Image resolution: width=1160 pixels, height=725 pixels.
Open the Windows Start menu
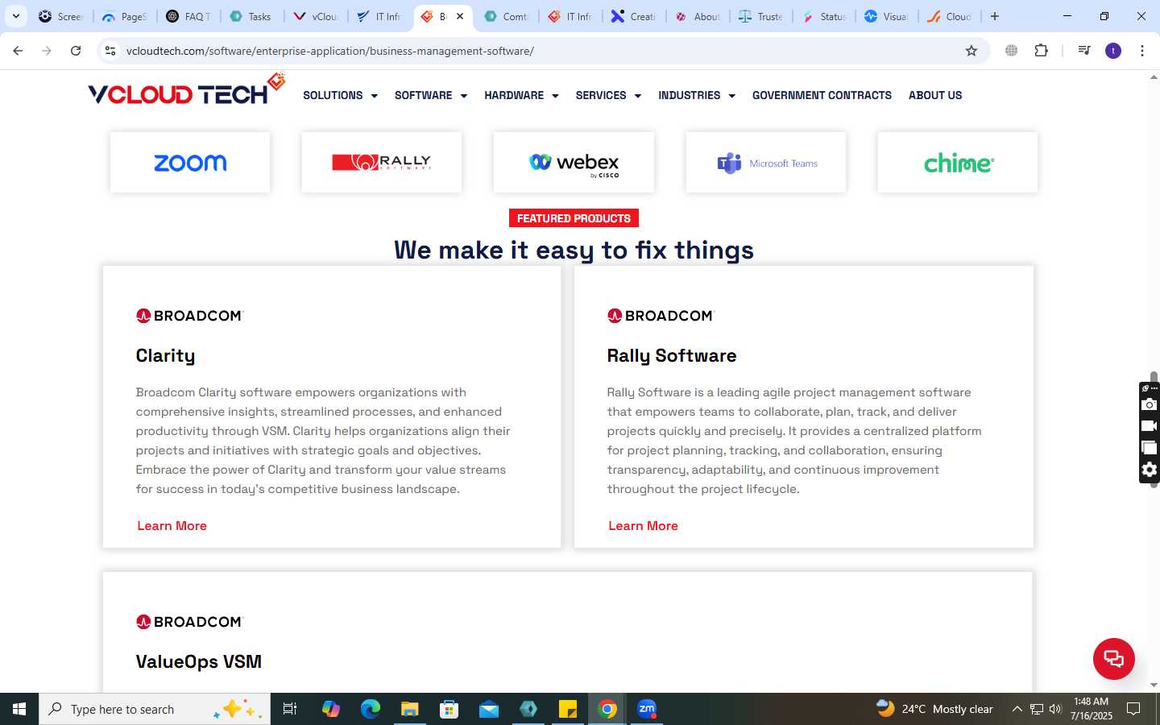tap(19, 709)
